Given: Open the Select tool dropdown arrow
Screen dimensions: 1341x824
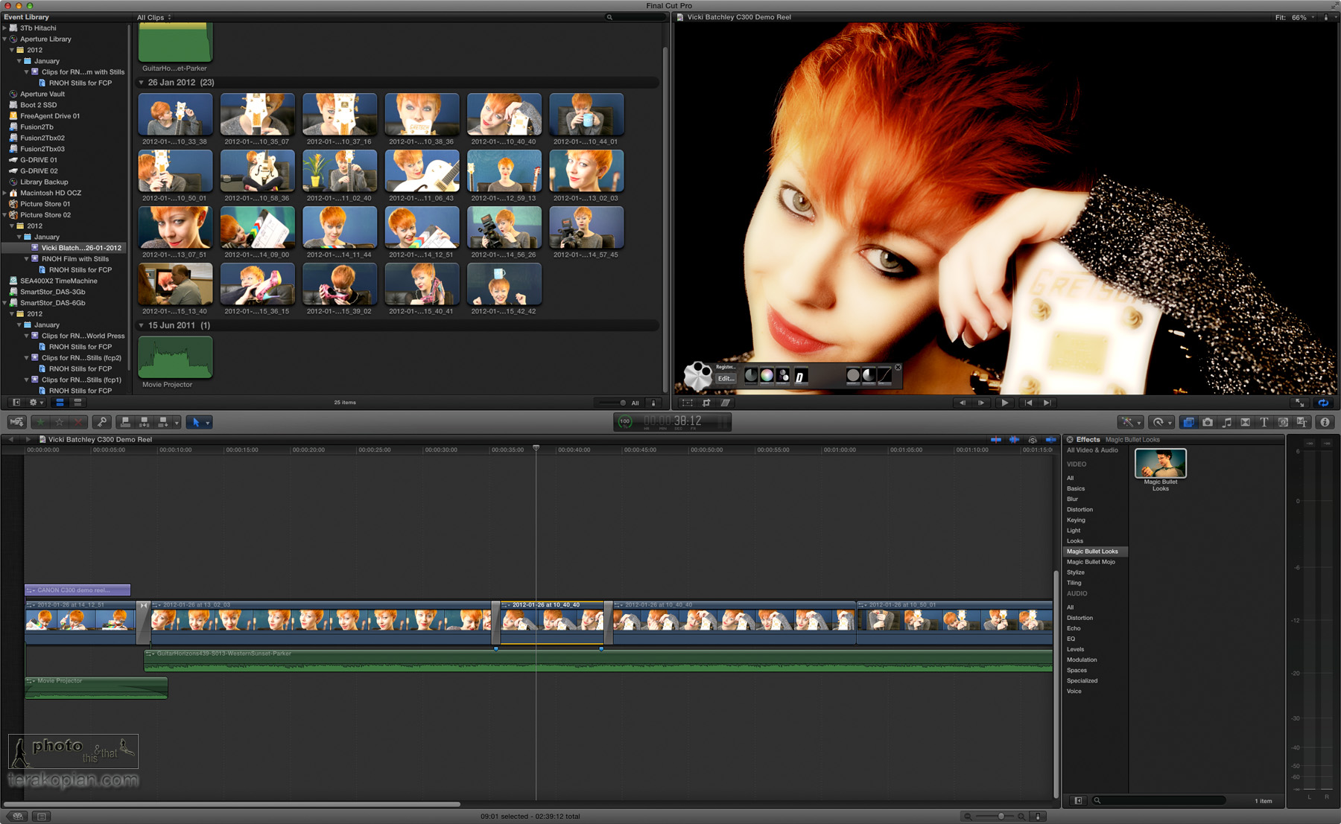Looking at the screenshot, I should [208, 423].
